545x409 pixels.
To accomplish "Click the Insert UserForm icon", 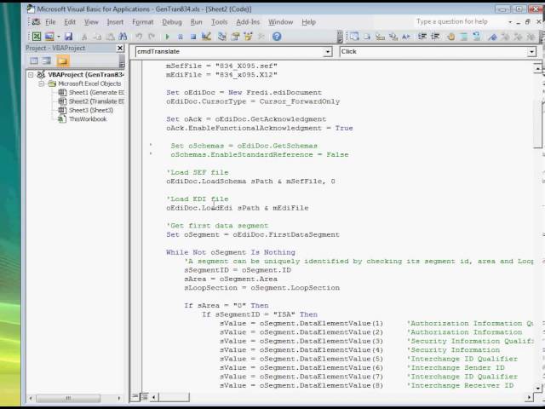I will (49, 36).
